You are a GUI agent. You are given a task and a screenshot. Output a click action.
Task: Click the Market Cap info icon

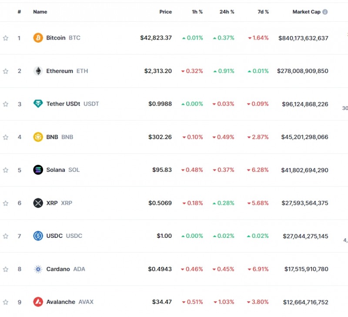[x=325, y=12]
